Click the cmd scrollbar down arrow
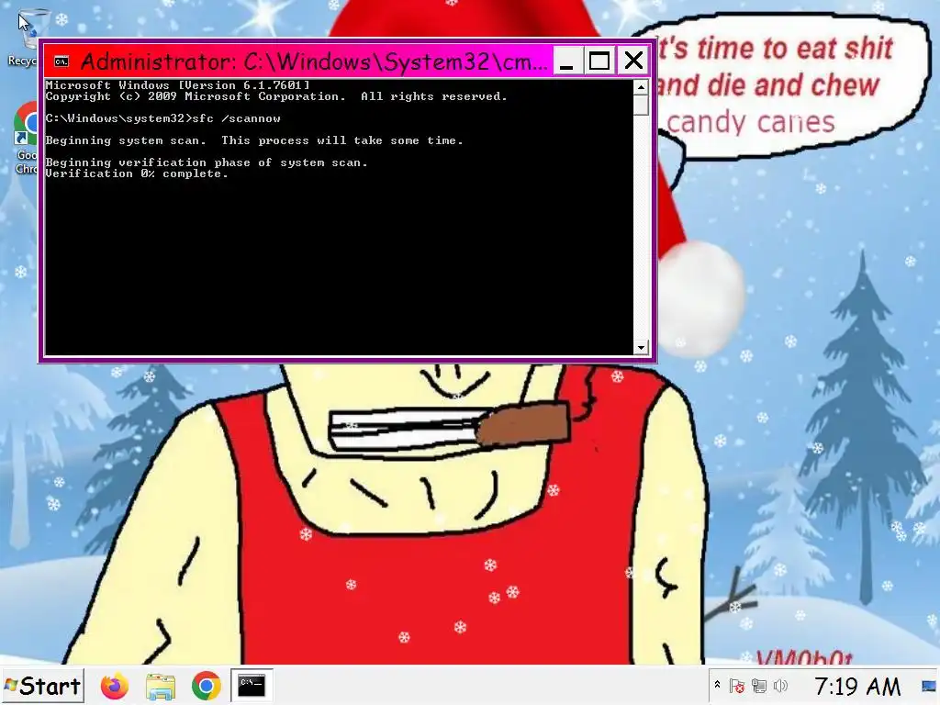Image resolution: width=940 pixels, height=705 pixels. (642, 348)
